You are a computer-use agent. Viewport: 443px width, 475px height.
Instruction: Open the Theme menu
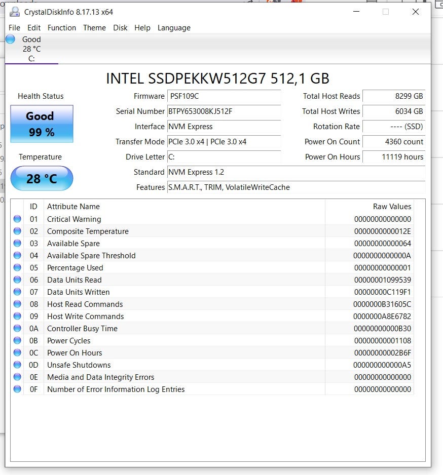[x=95, y=28]
